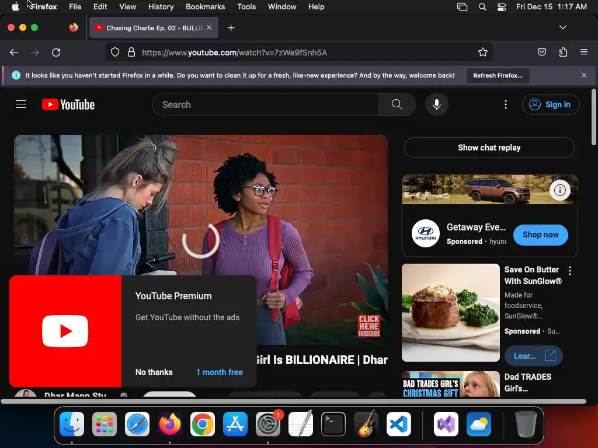598x448 pixels.
Task: Open macOS Control Center toggle icon
Action: (502, 6)
